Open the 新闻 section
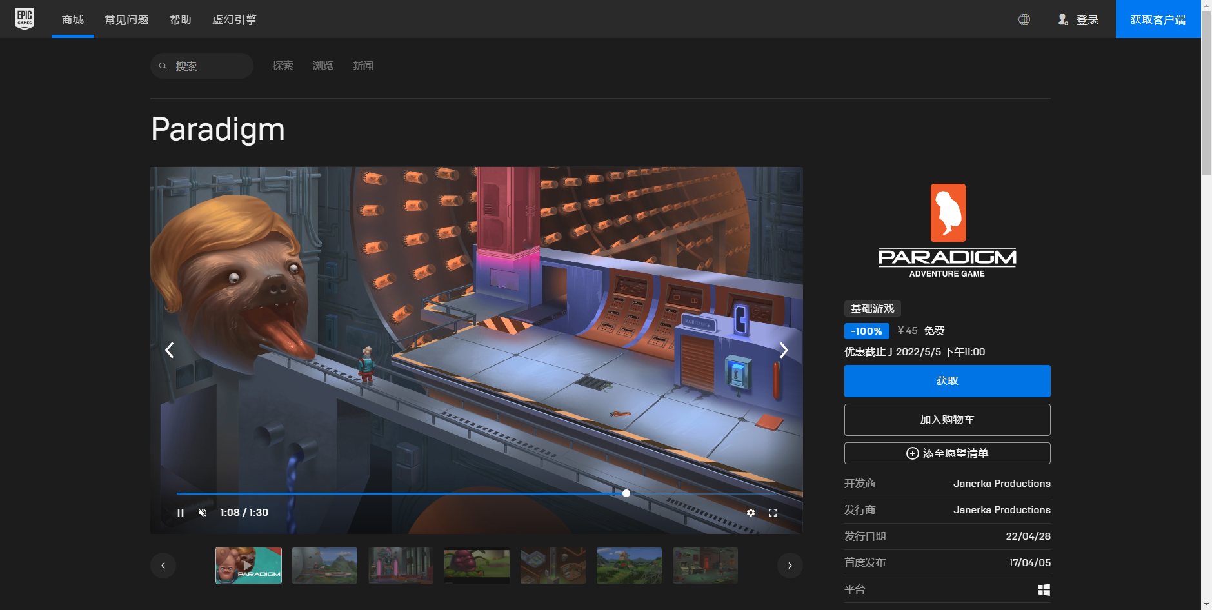The height and width of the screenshot is (610, 1212). [x=363, y=65]
